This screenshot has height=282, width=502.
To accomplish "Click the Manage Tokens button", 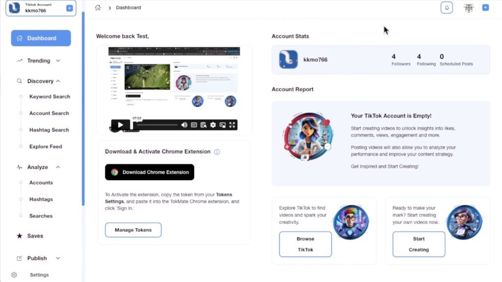I will click(x=133, y=230).
